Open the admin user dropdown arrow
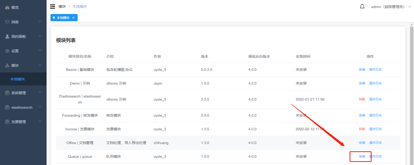This screenshot has width=414, height=165. (x=410, y=7)
